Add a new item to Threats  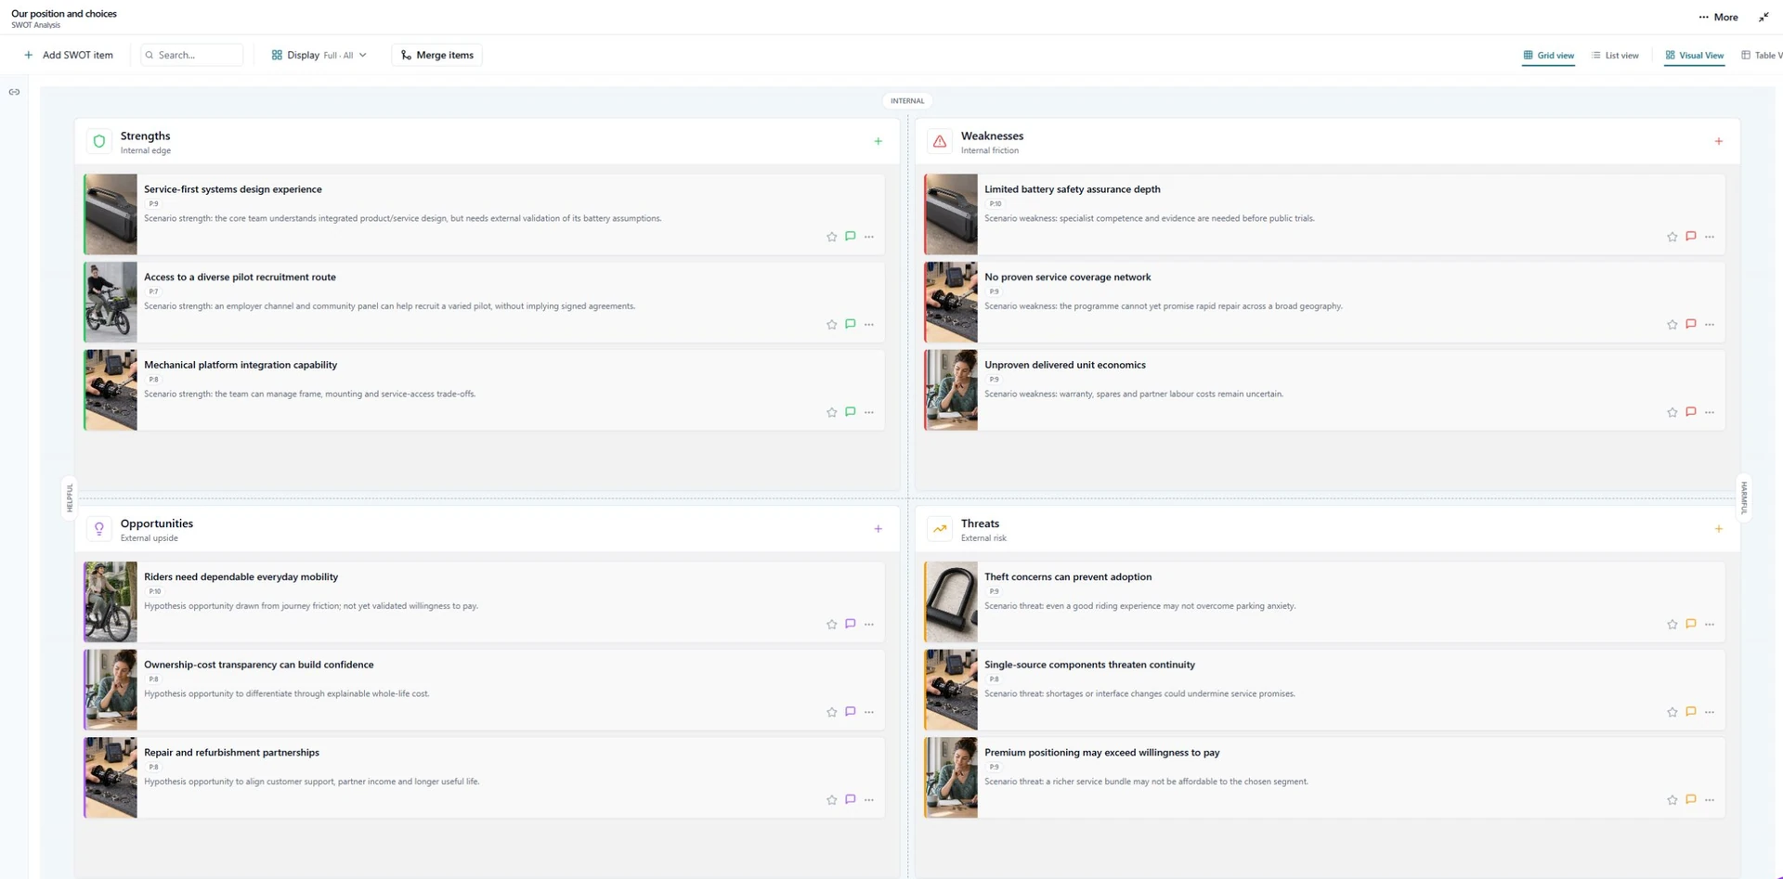coord(1718,529)
